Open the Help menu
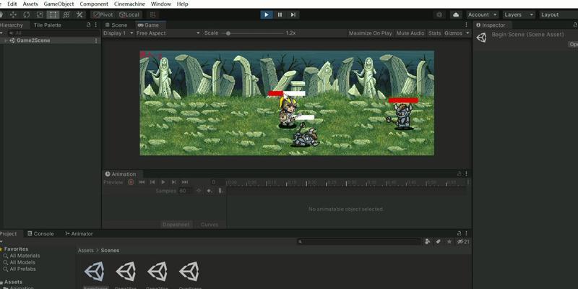 (x=183, y=4)
